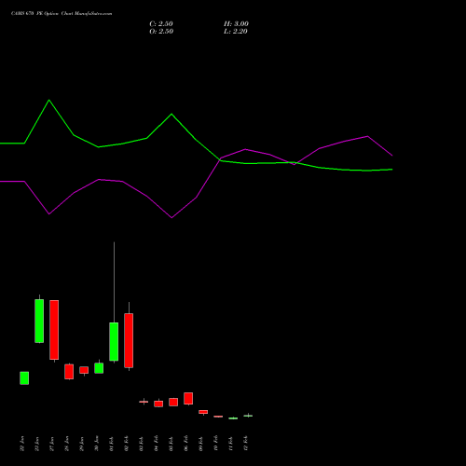The image size is (466, 466).
Task: Click the 28 Jan date label
Action: (67, 444)
